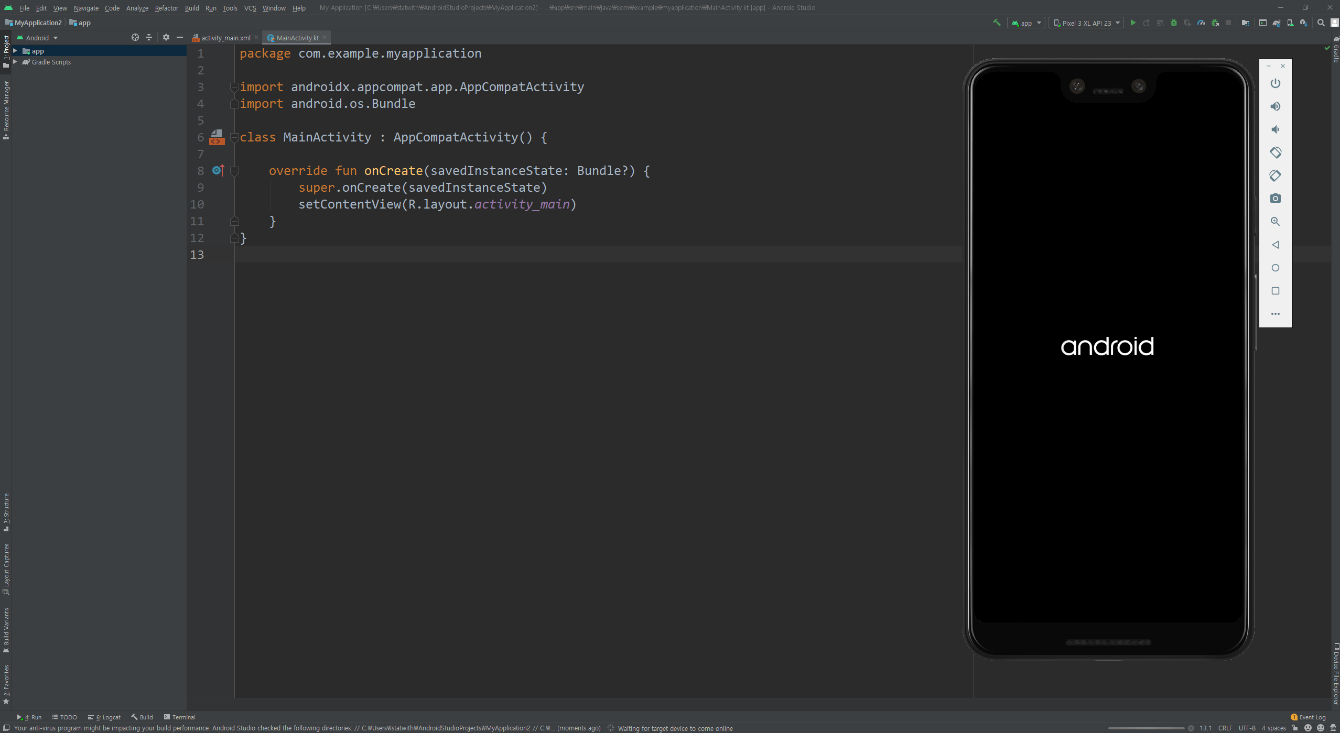Expand the Gradle Scripts tree node

15,62
